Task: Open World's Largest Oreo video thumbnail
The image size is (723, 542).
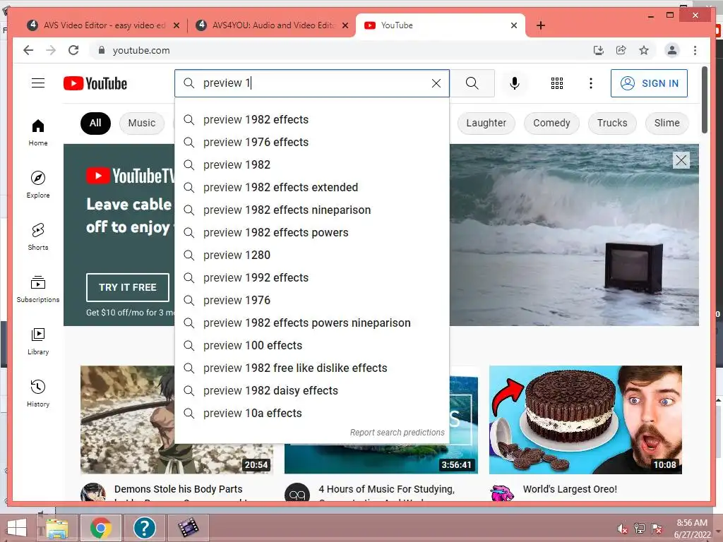Action: pos(585,419)
